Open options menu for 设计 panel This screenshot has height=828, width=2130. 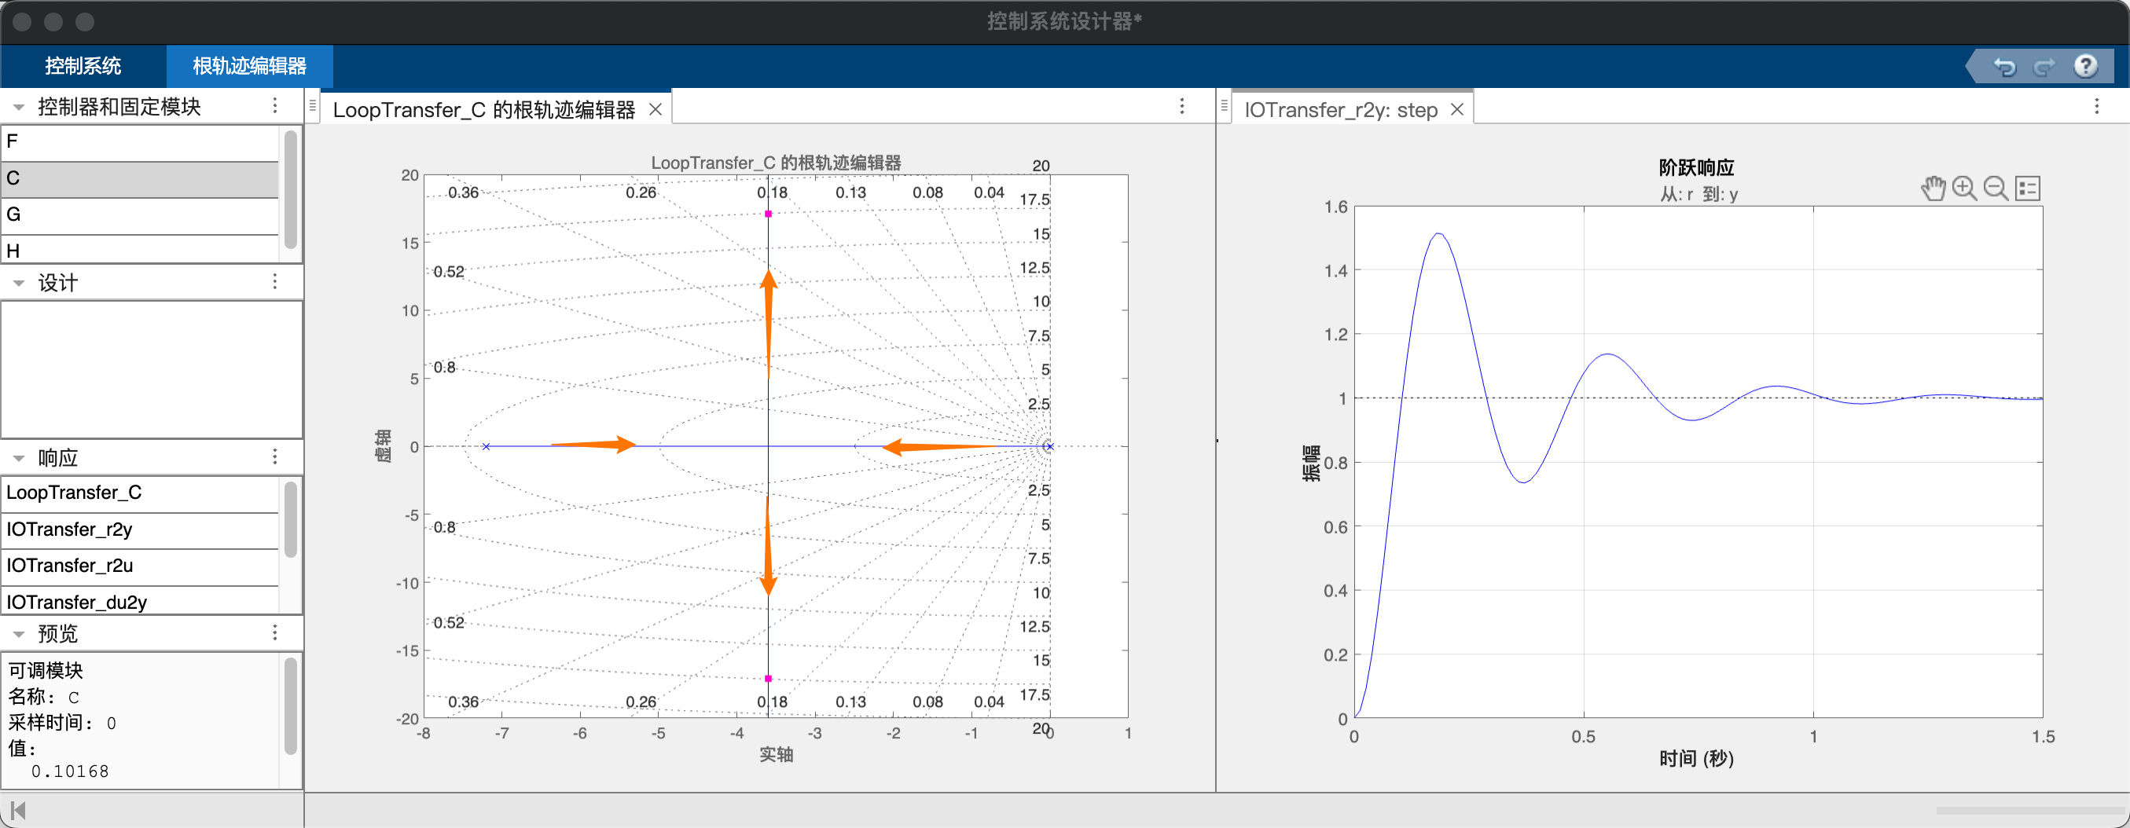coord(275,282)
